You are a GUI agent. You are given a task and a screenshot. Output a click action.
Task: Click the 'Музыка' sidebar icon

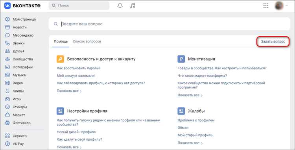point(7,75)
